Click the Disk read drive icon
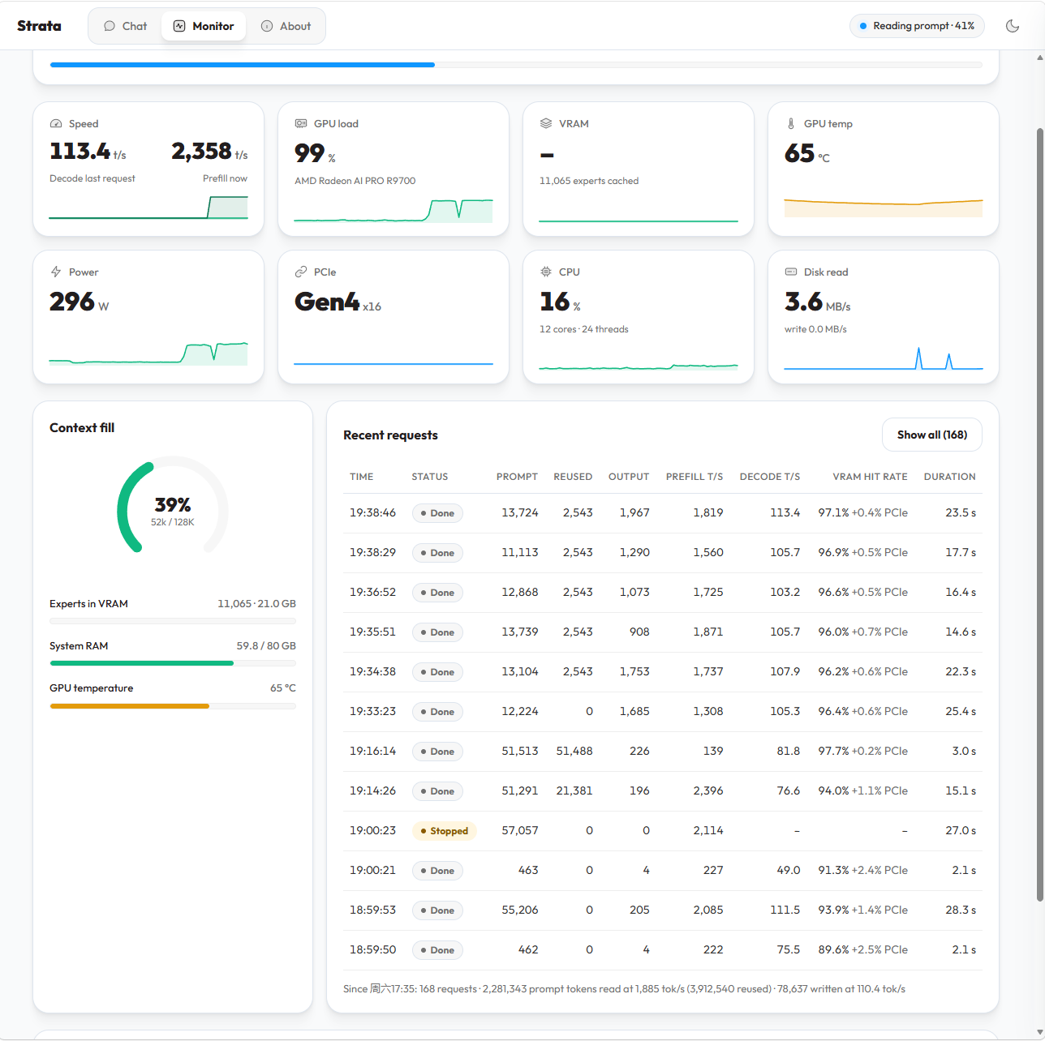1045x1041 pixels. click(x=791, y=272)
